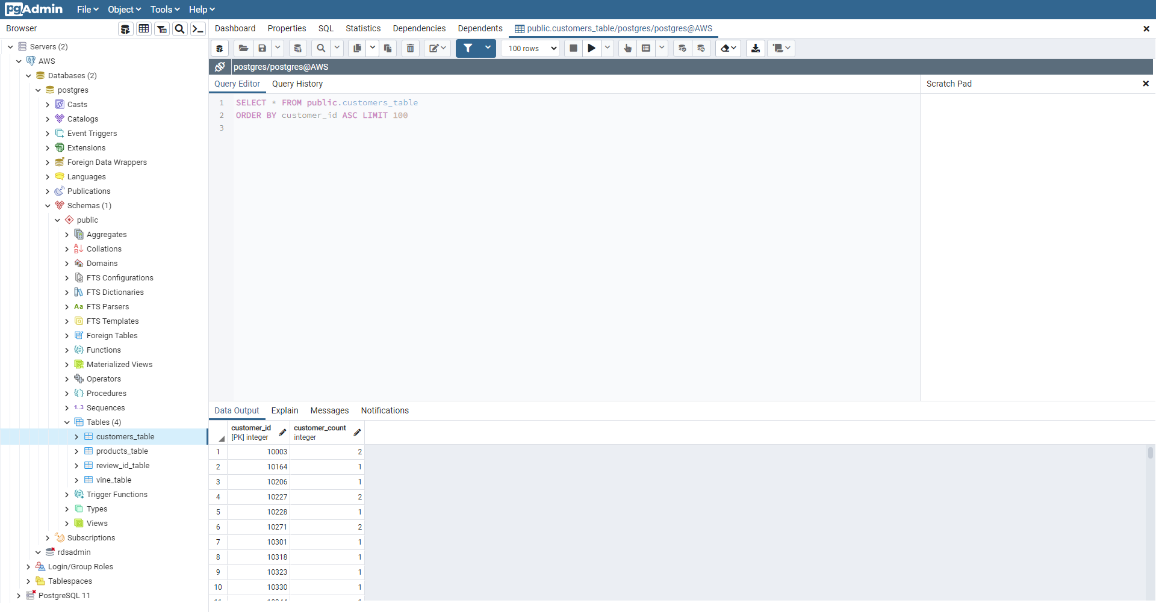Click the Macros toolbar icon
This screenshot has height=612, width=1156.
[782, 48]
